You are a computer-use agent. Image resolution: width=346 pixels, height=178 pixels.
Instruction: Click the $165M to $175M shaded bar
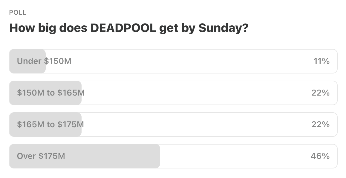[45, 125]
